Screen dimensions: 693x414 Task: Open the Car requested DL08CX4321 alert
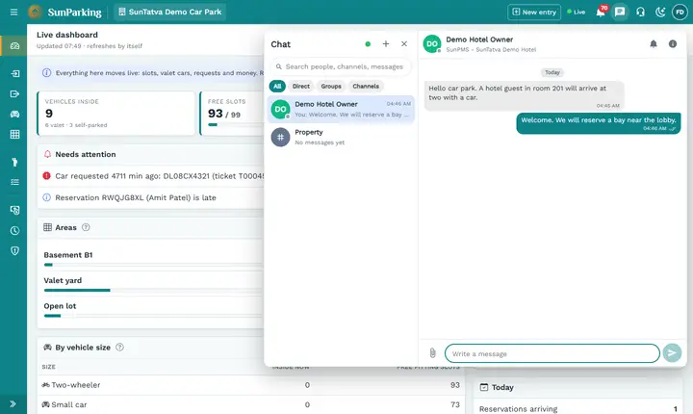coord(153,176)
